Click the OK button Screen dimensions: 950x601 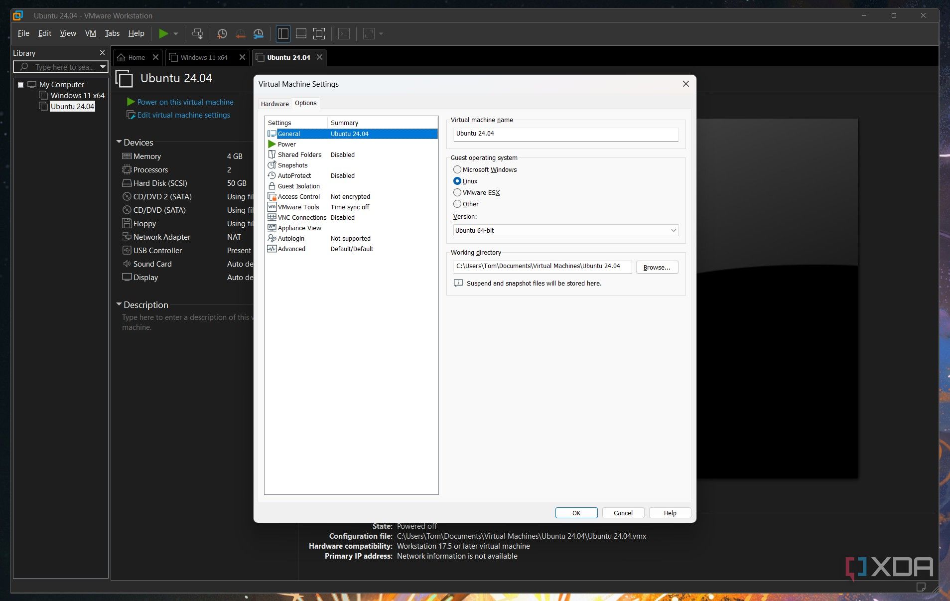pyautogui.click(x=576, y=513)
